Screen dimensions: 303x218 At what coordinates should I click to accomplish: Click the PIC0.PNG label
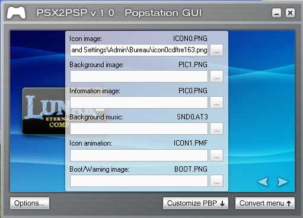(193, 91)
